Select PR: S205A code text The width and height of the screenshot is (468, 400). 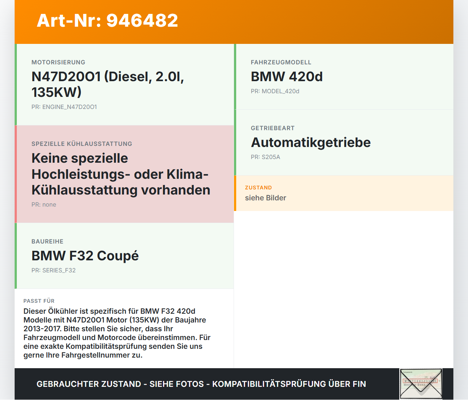click(x=265, y=157)
